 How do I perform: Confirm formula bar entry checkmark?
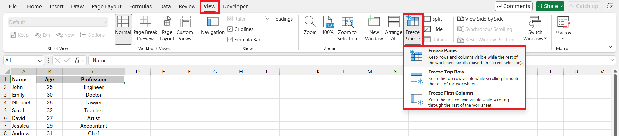click(x=67, y=60)
